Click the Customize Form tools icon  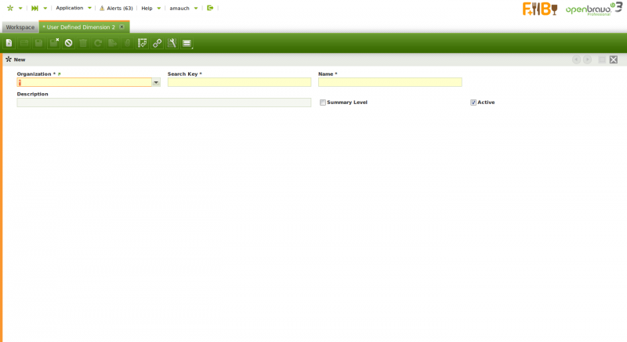click(x=172, y=43)
